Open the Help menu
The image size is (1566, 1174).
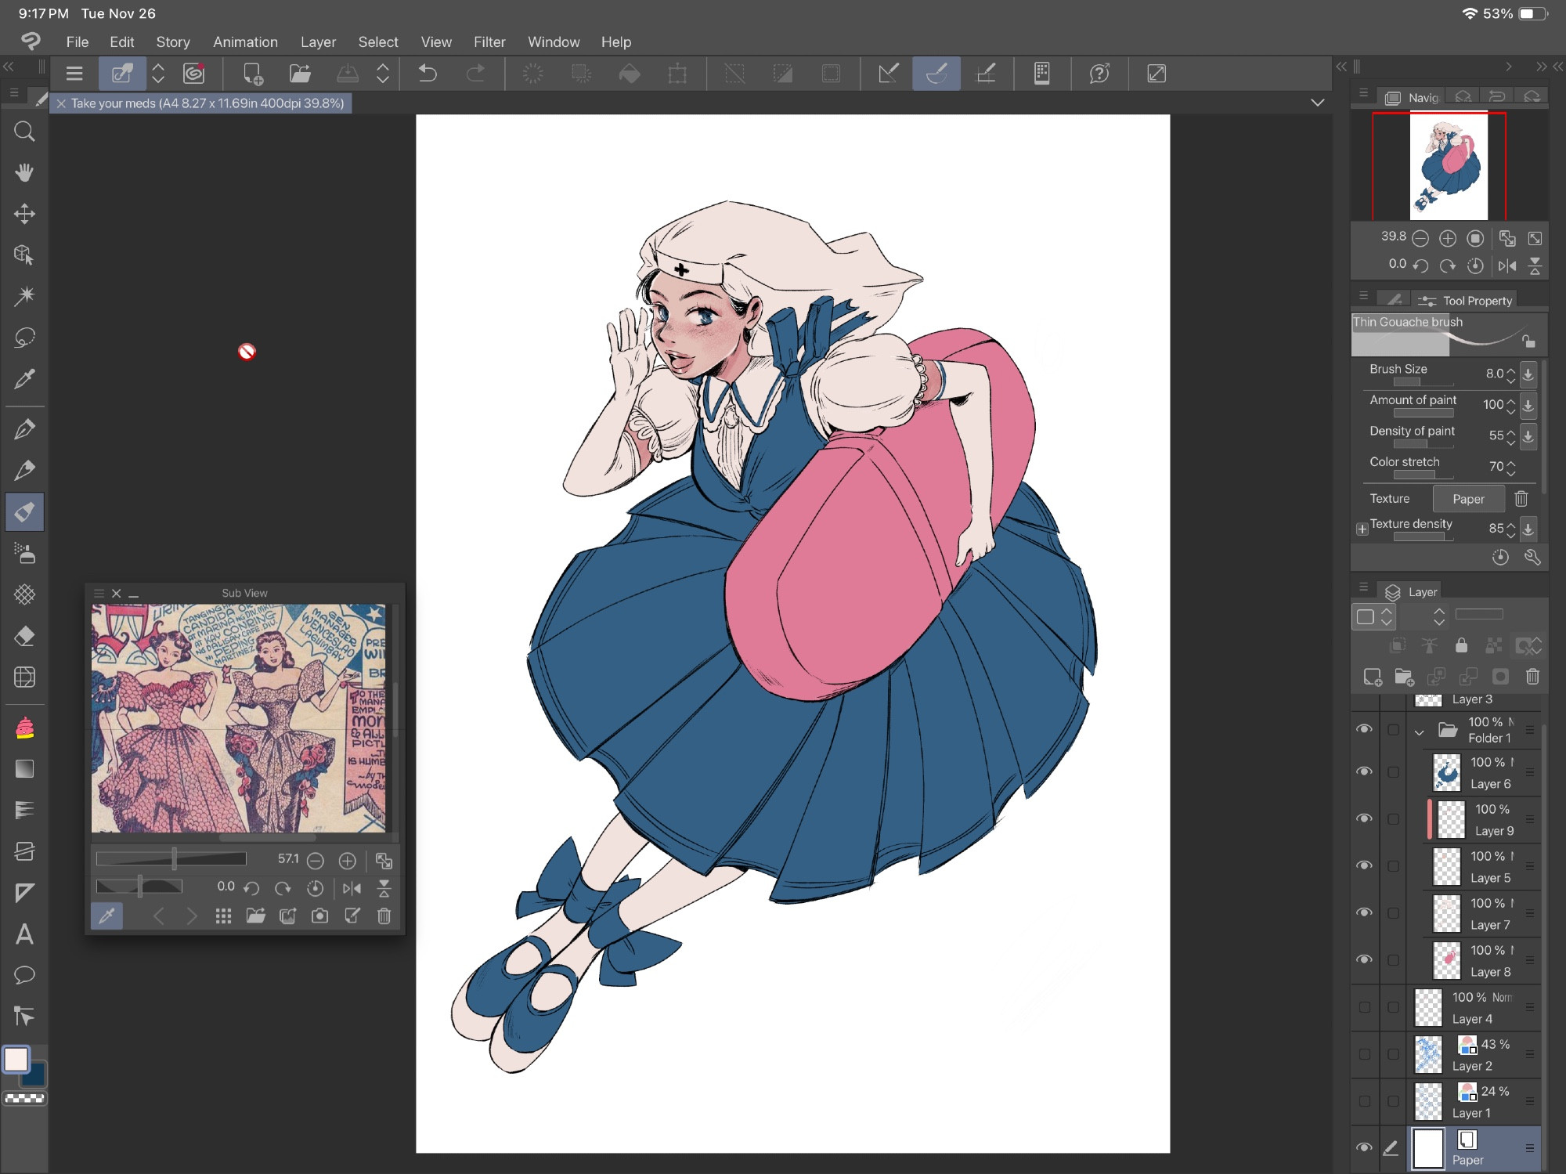[x=615, y=42]
